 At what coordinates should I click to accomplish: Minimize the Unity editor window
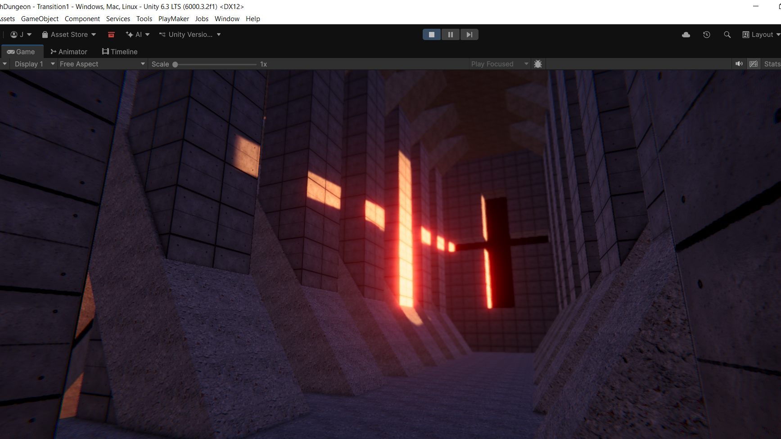pos(756,6)
